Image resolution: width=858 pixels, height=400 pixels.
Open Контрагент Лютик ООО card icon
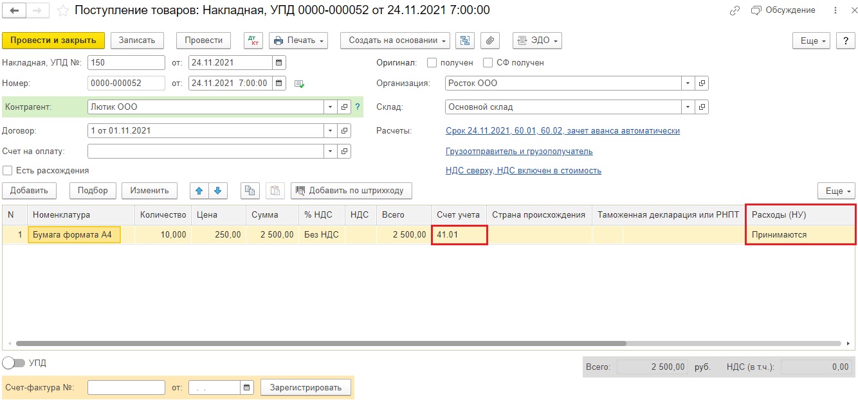pos(345,107)
